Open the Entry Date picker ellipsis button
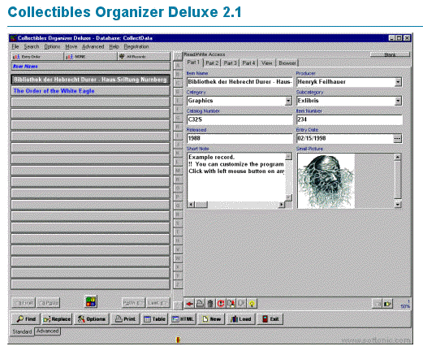The width and height of the screenshot is (423, 355). pos(397,138)
